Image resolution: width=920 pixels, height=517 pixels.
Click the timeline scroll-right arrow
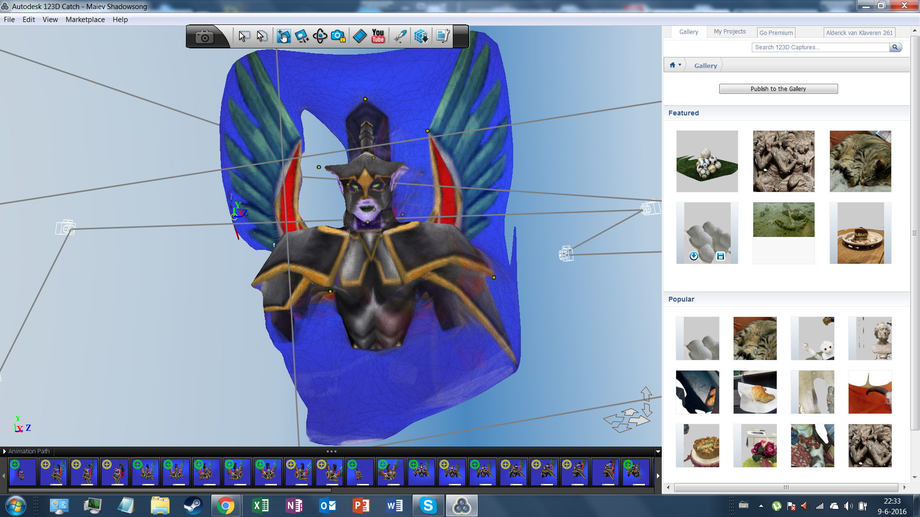pos(658,476)
